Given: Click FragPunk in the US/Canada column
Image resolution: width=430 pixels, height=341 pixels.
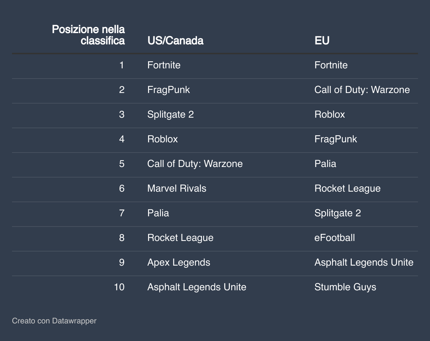Looking at the screenshot, I should (x=168, y=90).
